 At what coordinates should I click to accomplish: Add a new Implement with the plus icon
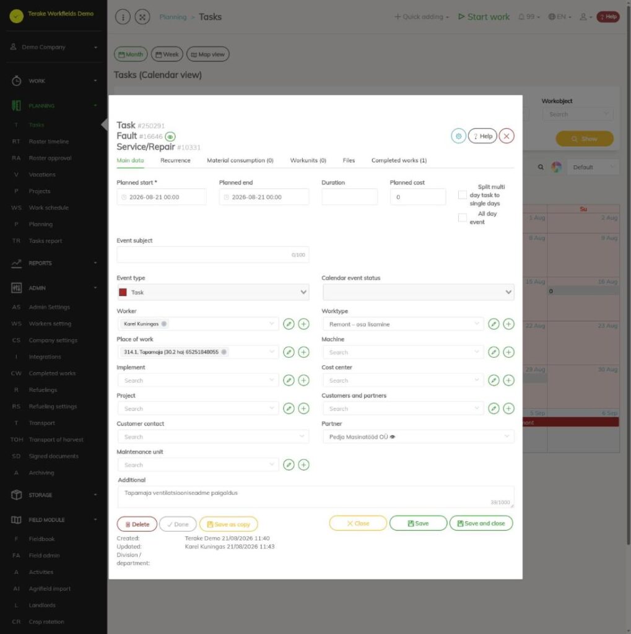304,381
